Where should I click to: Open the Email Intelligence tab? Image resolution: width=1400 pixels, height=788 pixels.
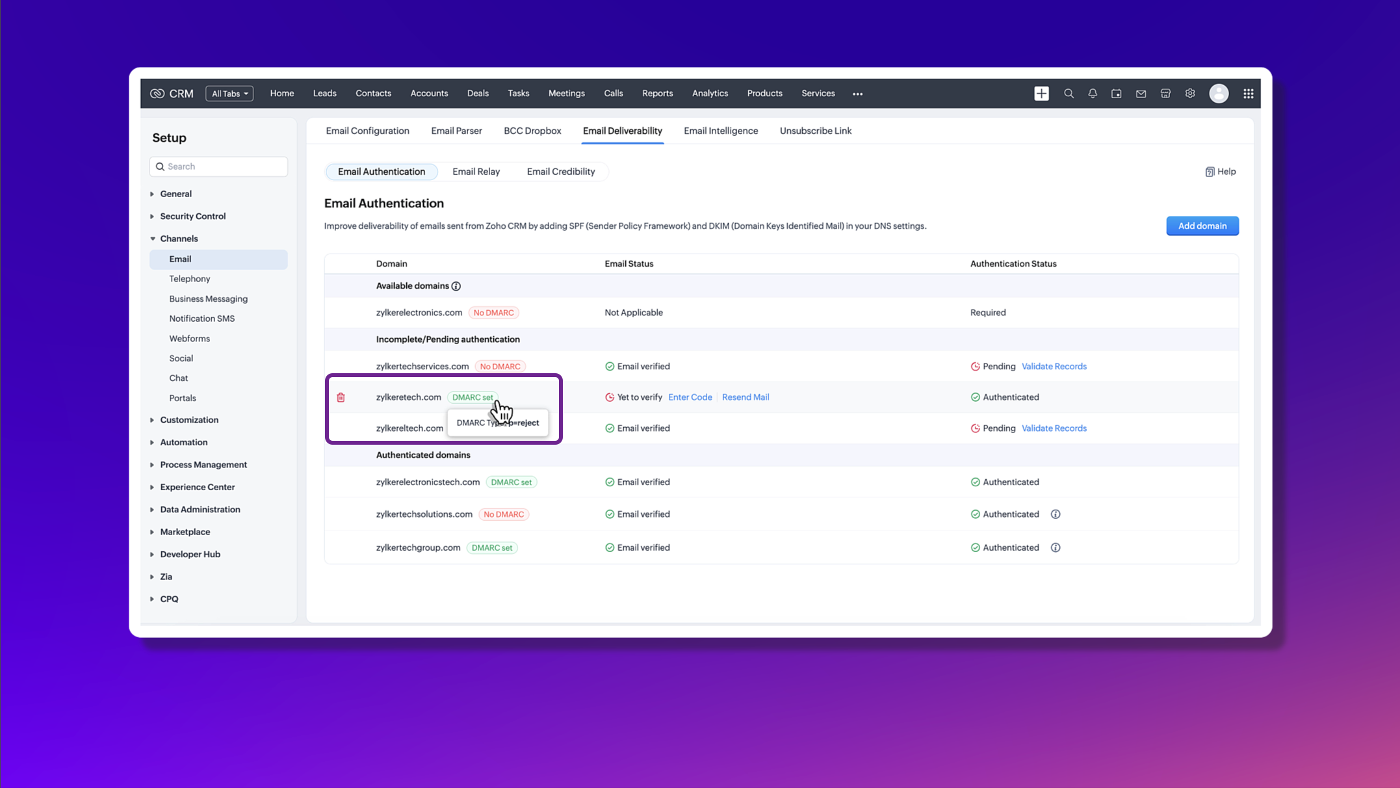click(x=720, y=131)
